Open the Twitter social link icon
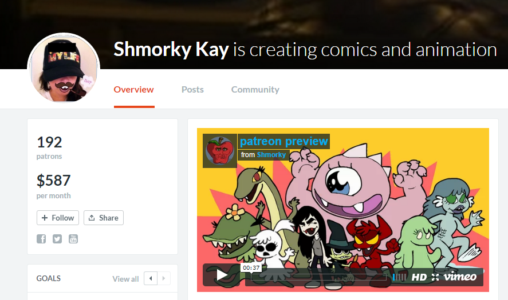Image resolution: width=508 pixels, height=300 pixels. 57,239
